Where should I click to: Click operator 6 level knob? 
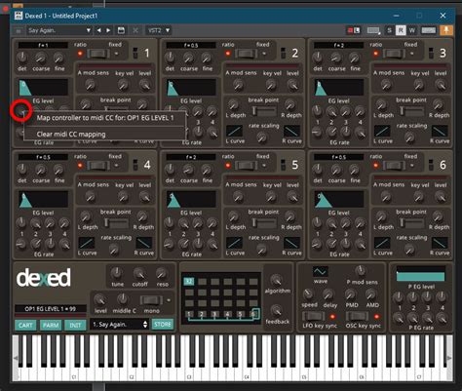tap(441, 197)
